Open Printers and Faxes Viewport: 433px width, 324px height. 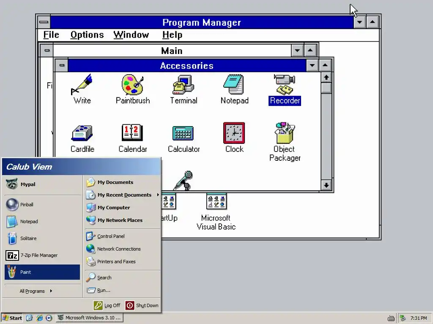123,262
